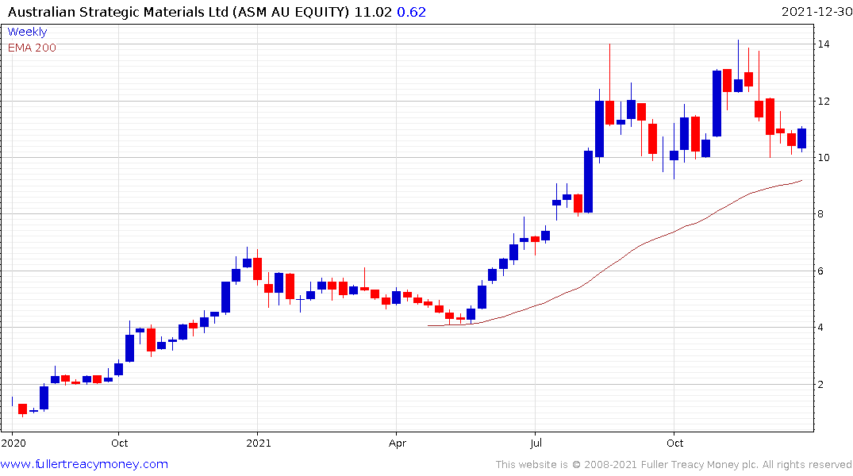Select the change value 0.62
Viewport: 853px width, 476px height.
(411, 12)
